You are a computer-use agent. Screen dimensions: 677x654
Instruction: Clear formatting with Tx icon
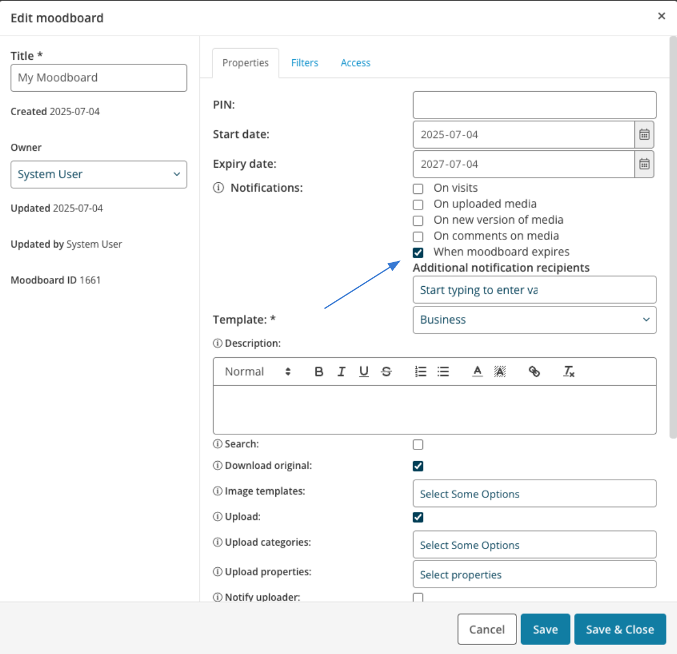point(568,372)
